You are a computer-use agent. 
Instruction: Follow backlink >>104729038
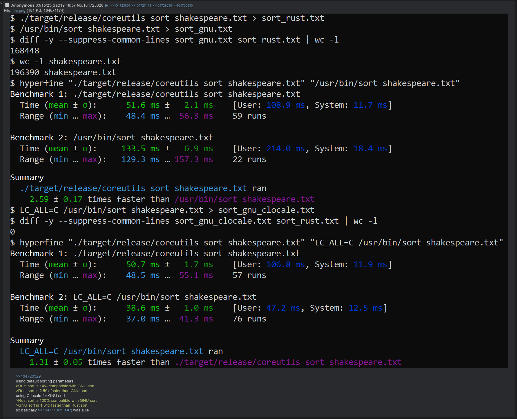[x=162, y=5]
